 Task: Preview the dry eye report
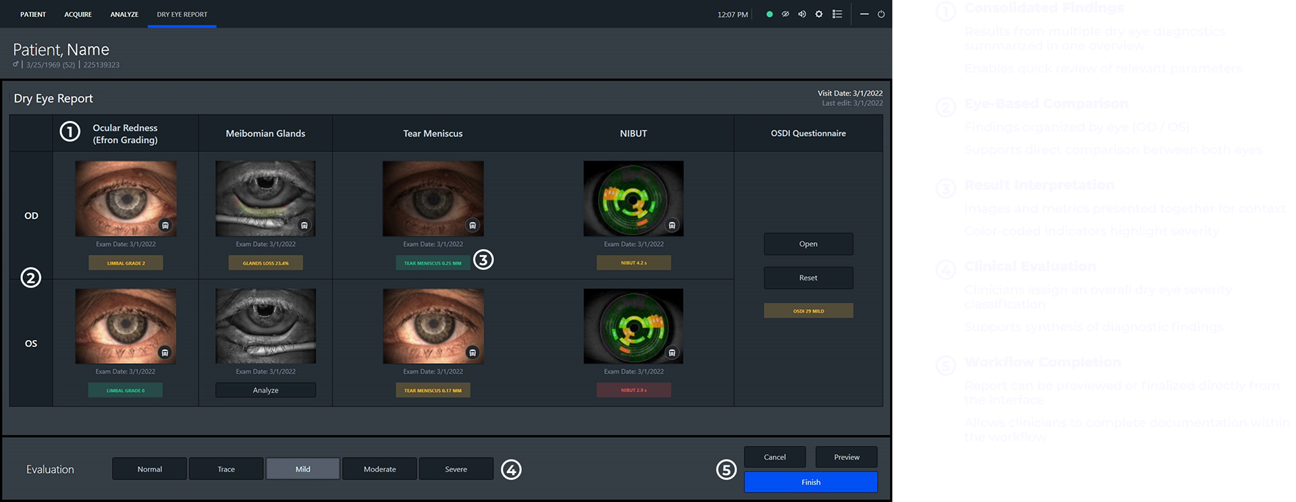coord(846,457)
